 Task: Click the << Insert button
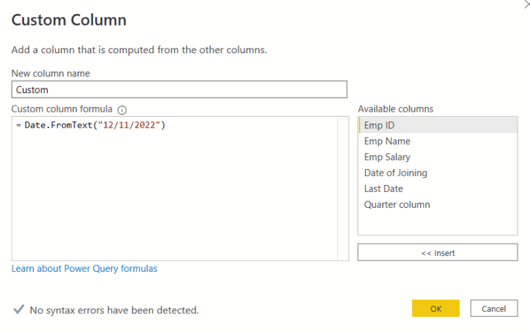click(x=438, y=252)
